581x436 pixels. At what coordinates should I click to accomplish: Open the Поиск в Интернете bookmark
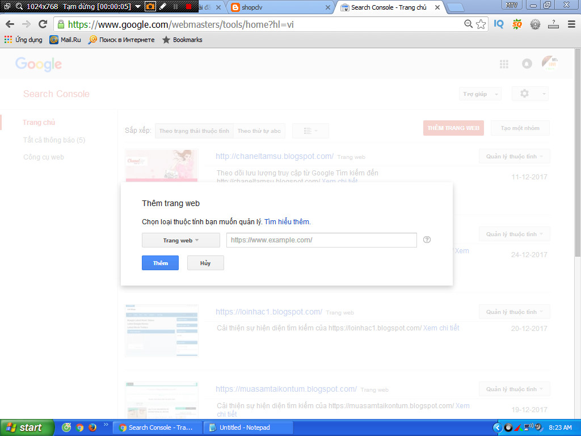click(x=121, y=40)
